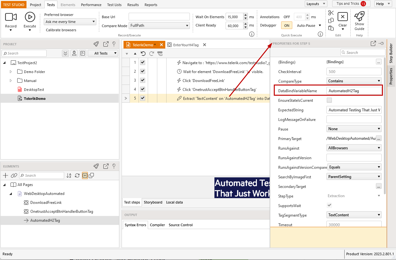The height and width of the screenshot is (260, 396).
Task: Select the DesktopTest test in project tree
Action: 34,90
